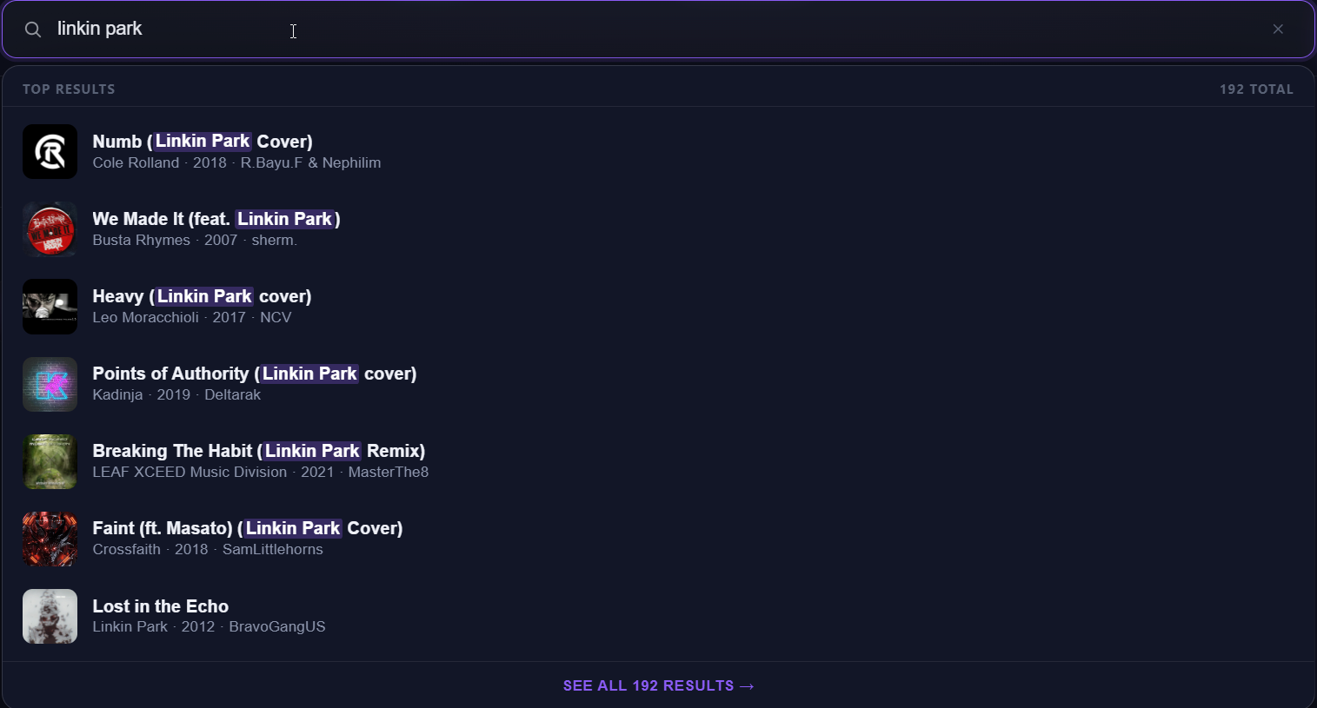This screenshot has height=708, width=1317.
Task: Click Crossfaith · 2018 · SamLittlehorns subtitle
Action: tap(208, 550)
